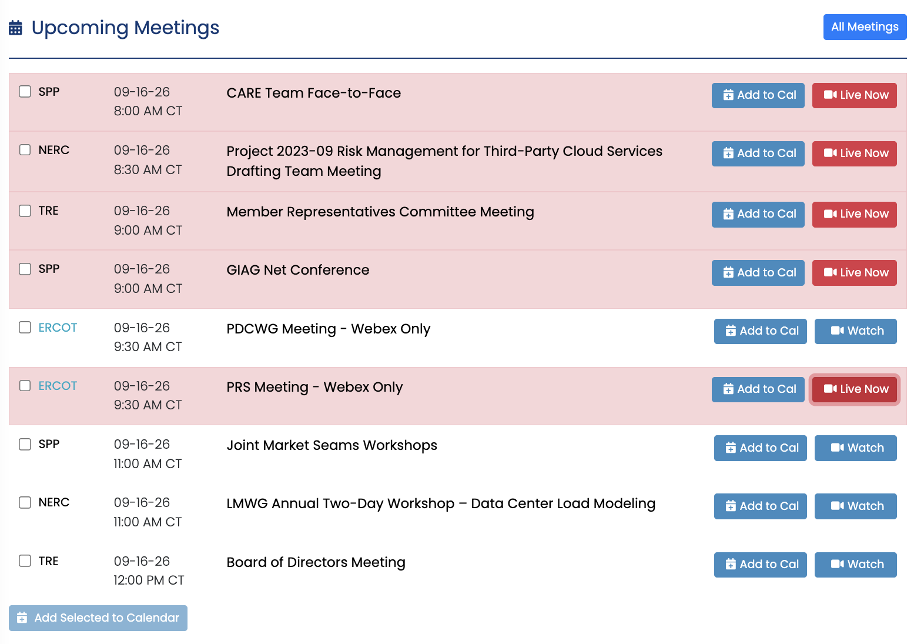Screen dimensions: 914x644
Task: Add the NERC Project 2023-09 meeting to calendar
Action: point(758,154)
